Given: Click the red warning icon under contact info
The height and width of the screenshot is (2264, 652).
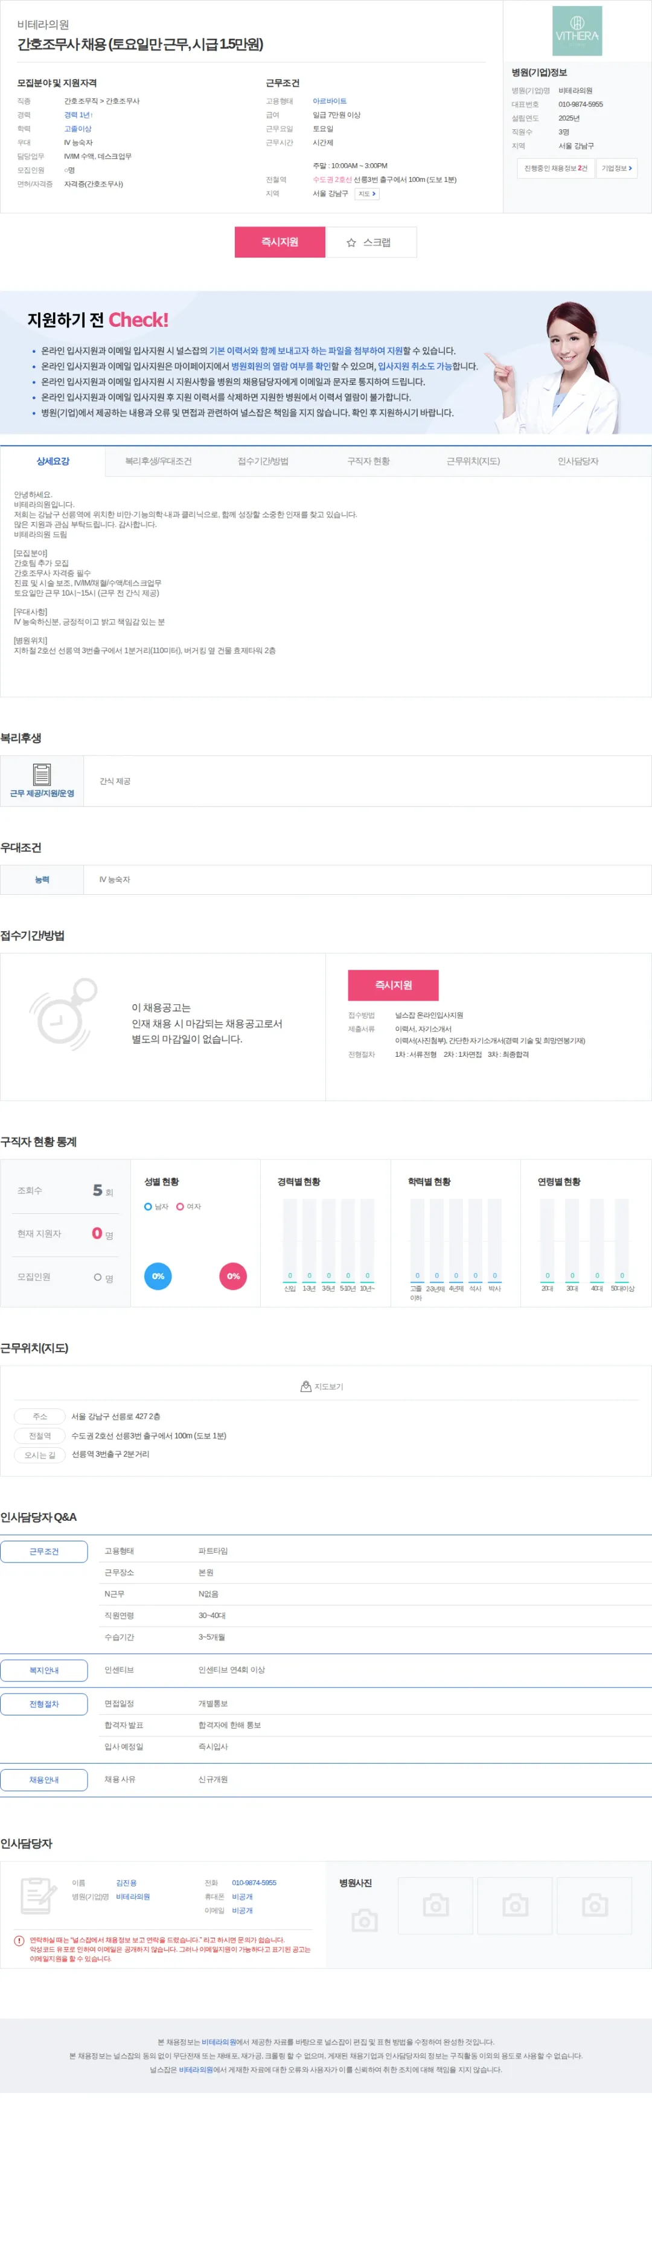Looking at the screenshot, I should coord(19,1941).
